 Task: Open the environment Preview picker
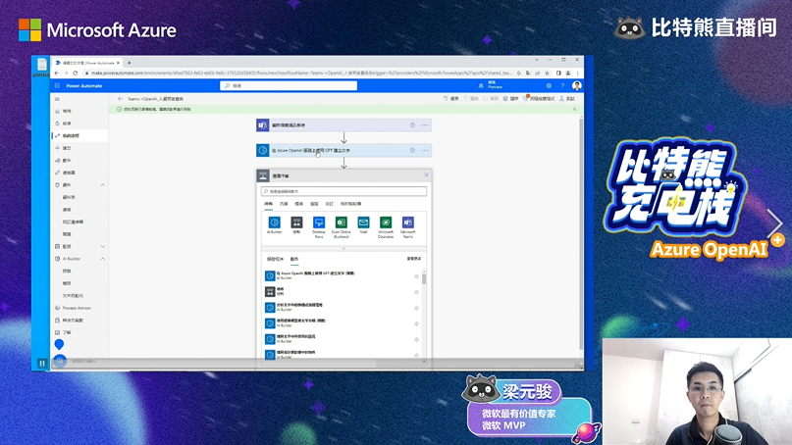tap(490, 86)
